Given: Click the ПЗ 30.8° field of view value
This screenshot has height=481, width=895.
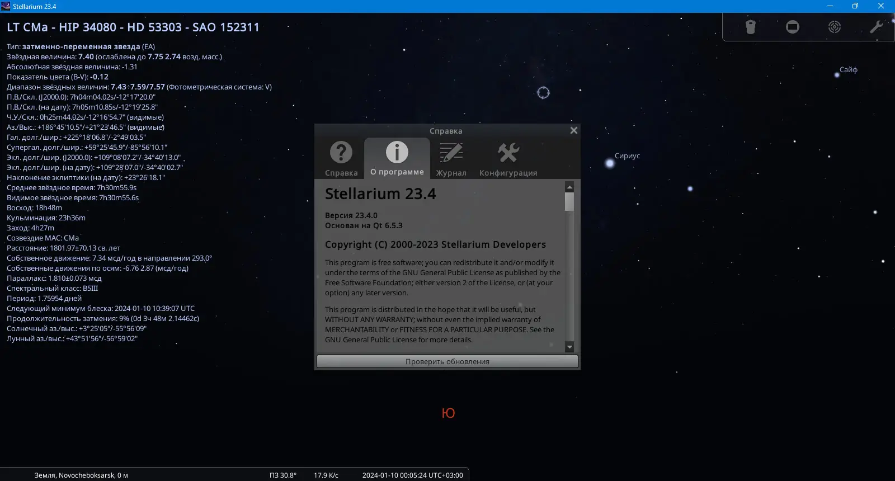Looking at the screenshot, I should pyautogui.click(x=283, y=475).
